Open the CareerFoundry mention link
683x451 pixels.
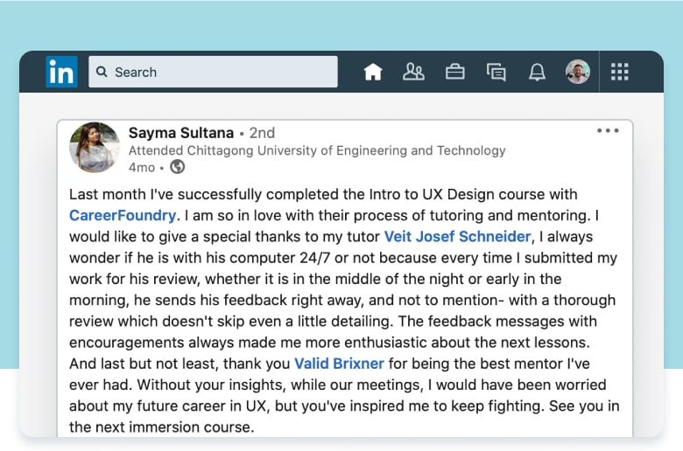tap(123, 214)
